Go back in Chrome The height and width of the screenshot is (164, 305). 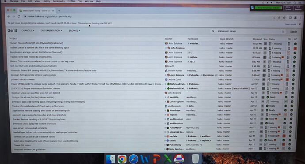tap(8, 16)
